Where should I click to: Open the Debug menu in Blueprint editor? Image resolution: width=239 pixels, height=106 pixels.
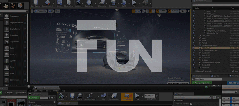[48, 91]
